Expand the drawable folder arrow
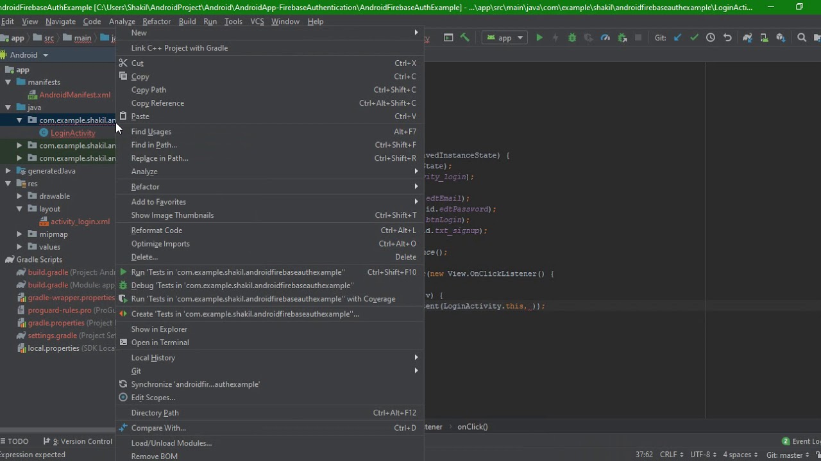The image size is (821, 461). (19, 197)
